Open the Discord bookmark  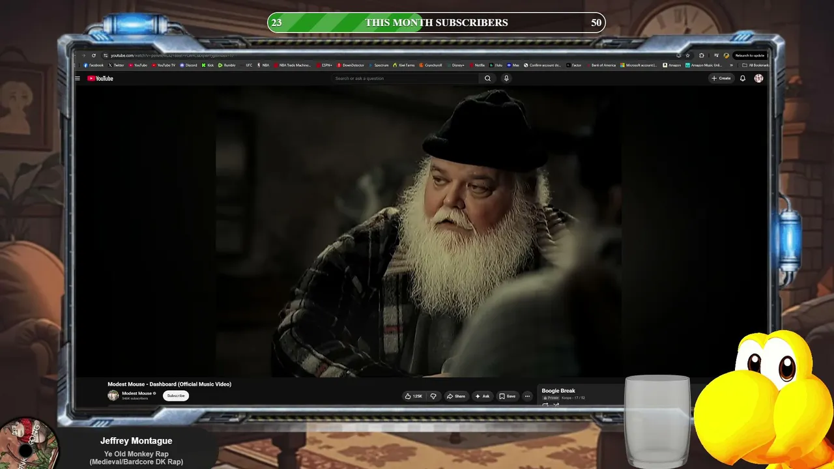pyautogui.click(x=189, y=65)
